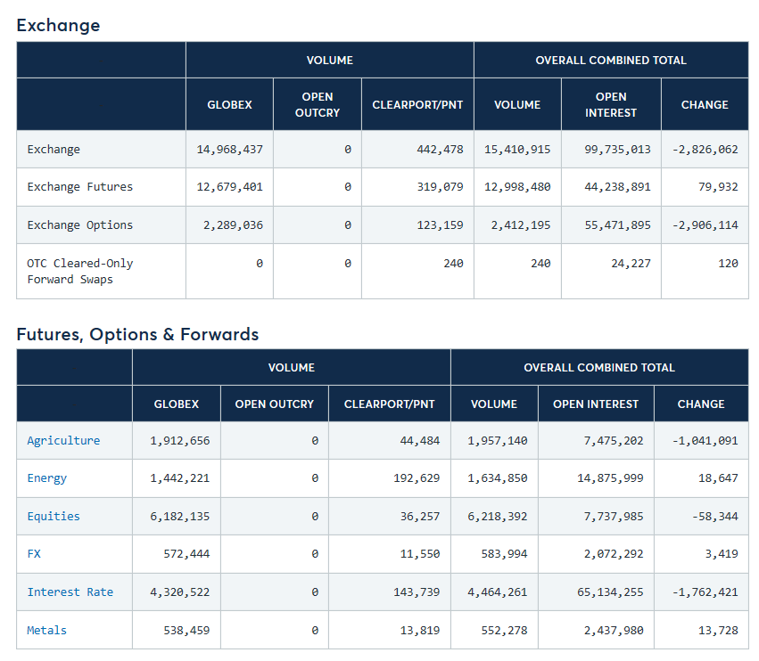
Task: Click the change value 13,728
Action: click(x=718, y=630)
